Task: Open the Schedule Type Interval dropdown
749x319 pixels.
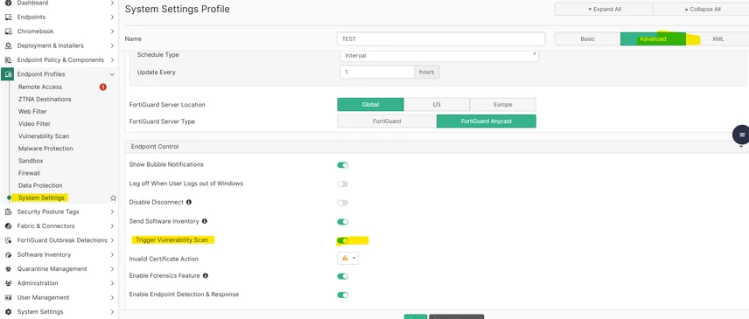Action: (x=439, y=55)
